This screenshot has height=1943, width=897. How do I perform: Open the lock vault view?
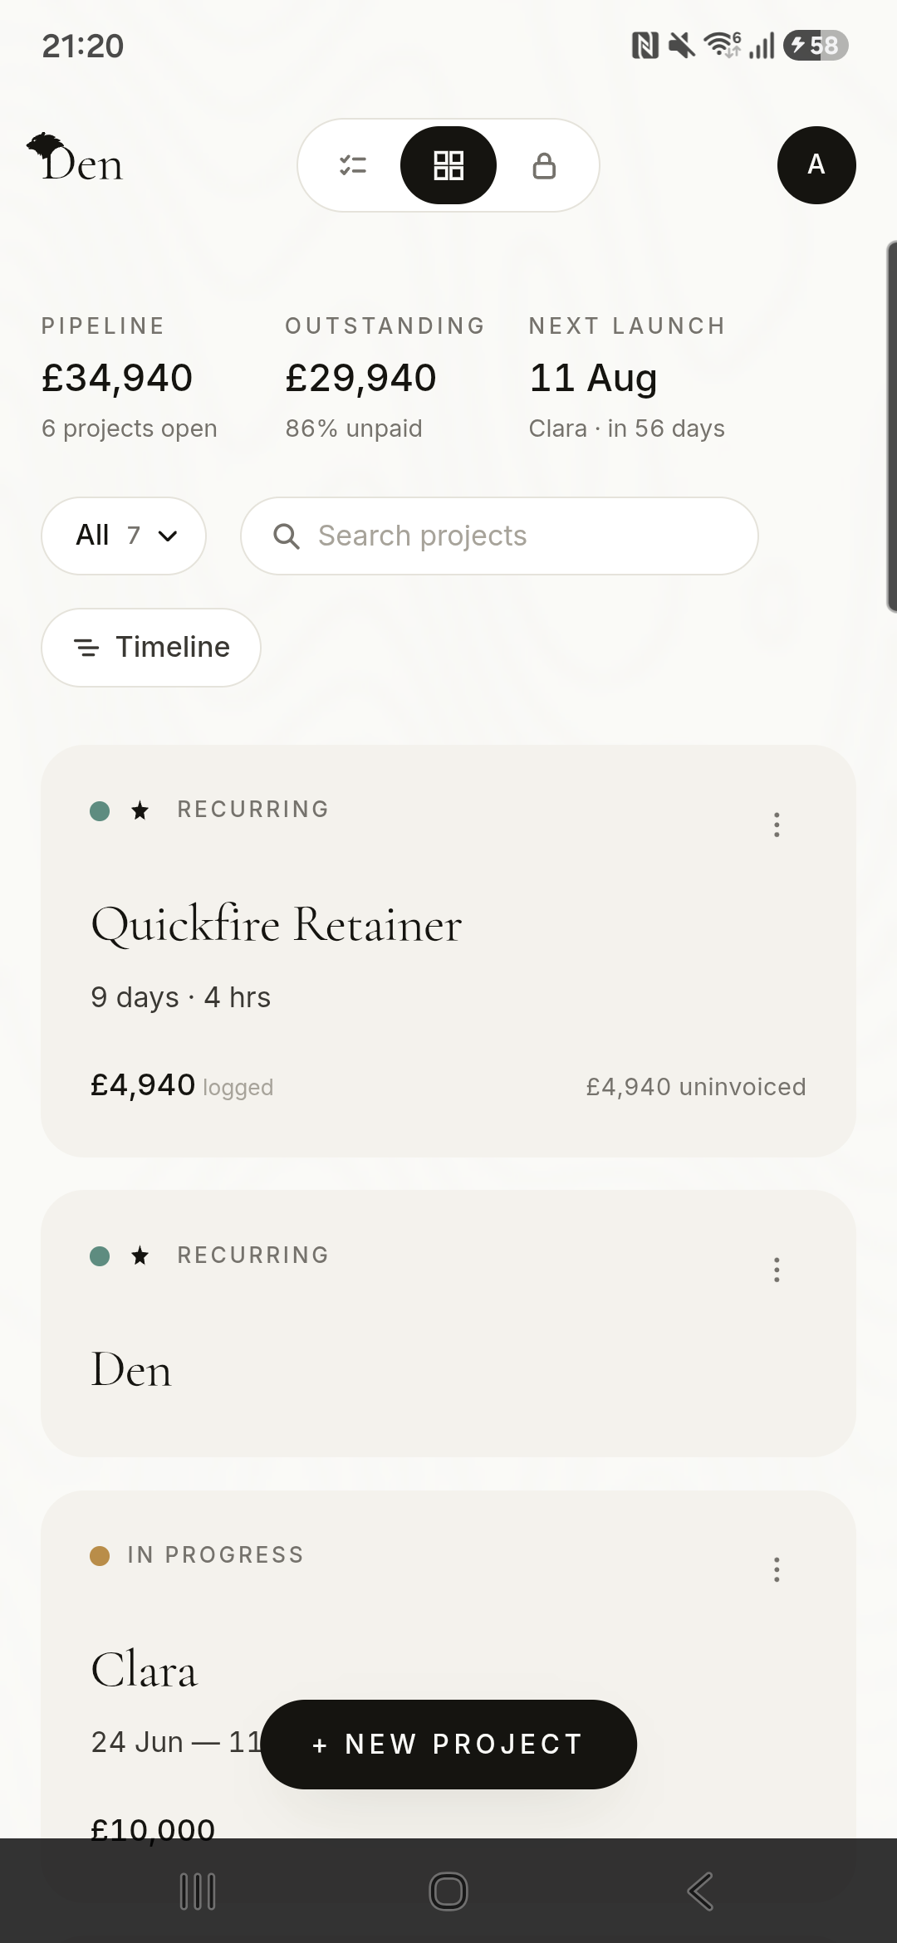[x=544, y=165]
